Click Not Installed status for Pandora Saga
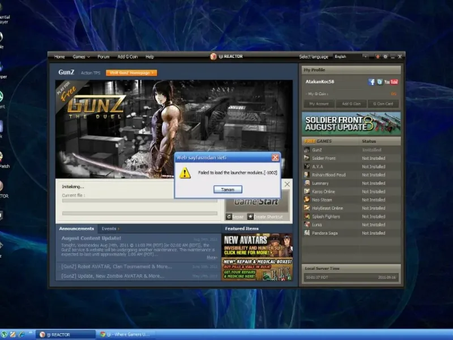This screenshot has width=453, height=340. click(x=374, y=233)
